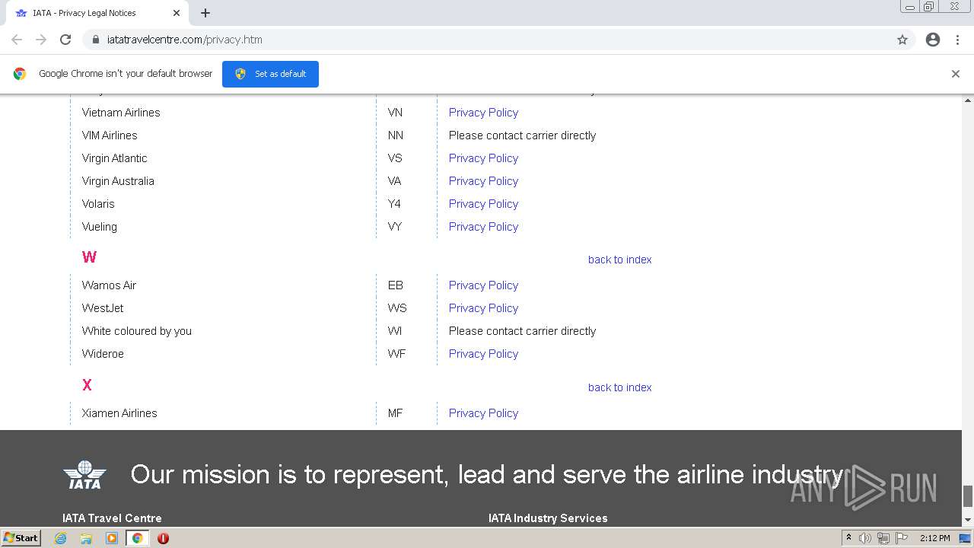Viewport: 974px width, 548px height.
Task: Close the IATA Privacy Legal Notices tab
Action: pos(177,13)
